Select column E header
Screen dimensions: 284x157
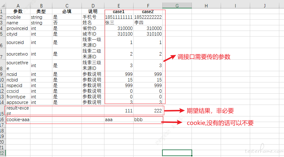click(x=119, y=6)
